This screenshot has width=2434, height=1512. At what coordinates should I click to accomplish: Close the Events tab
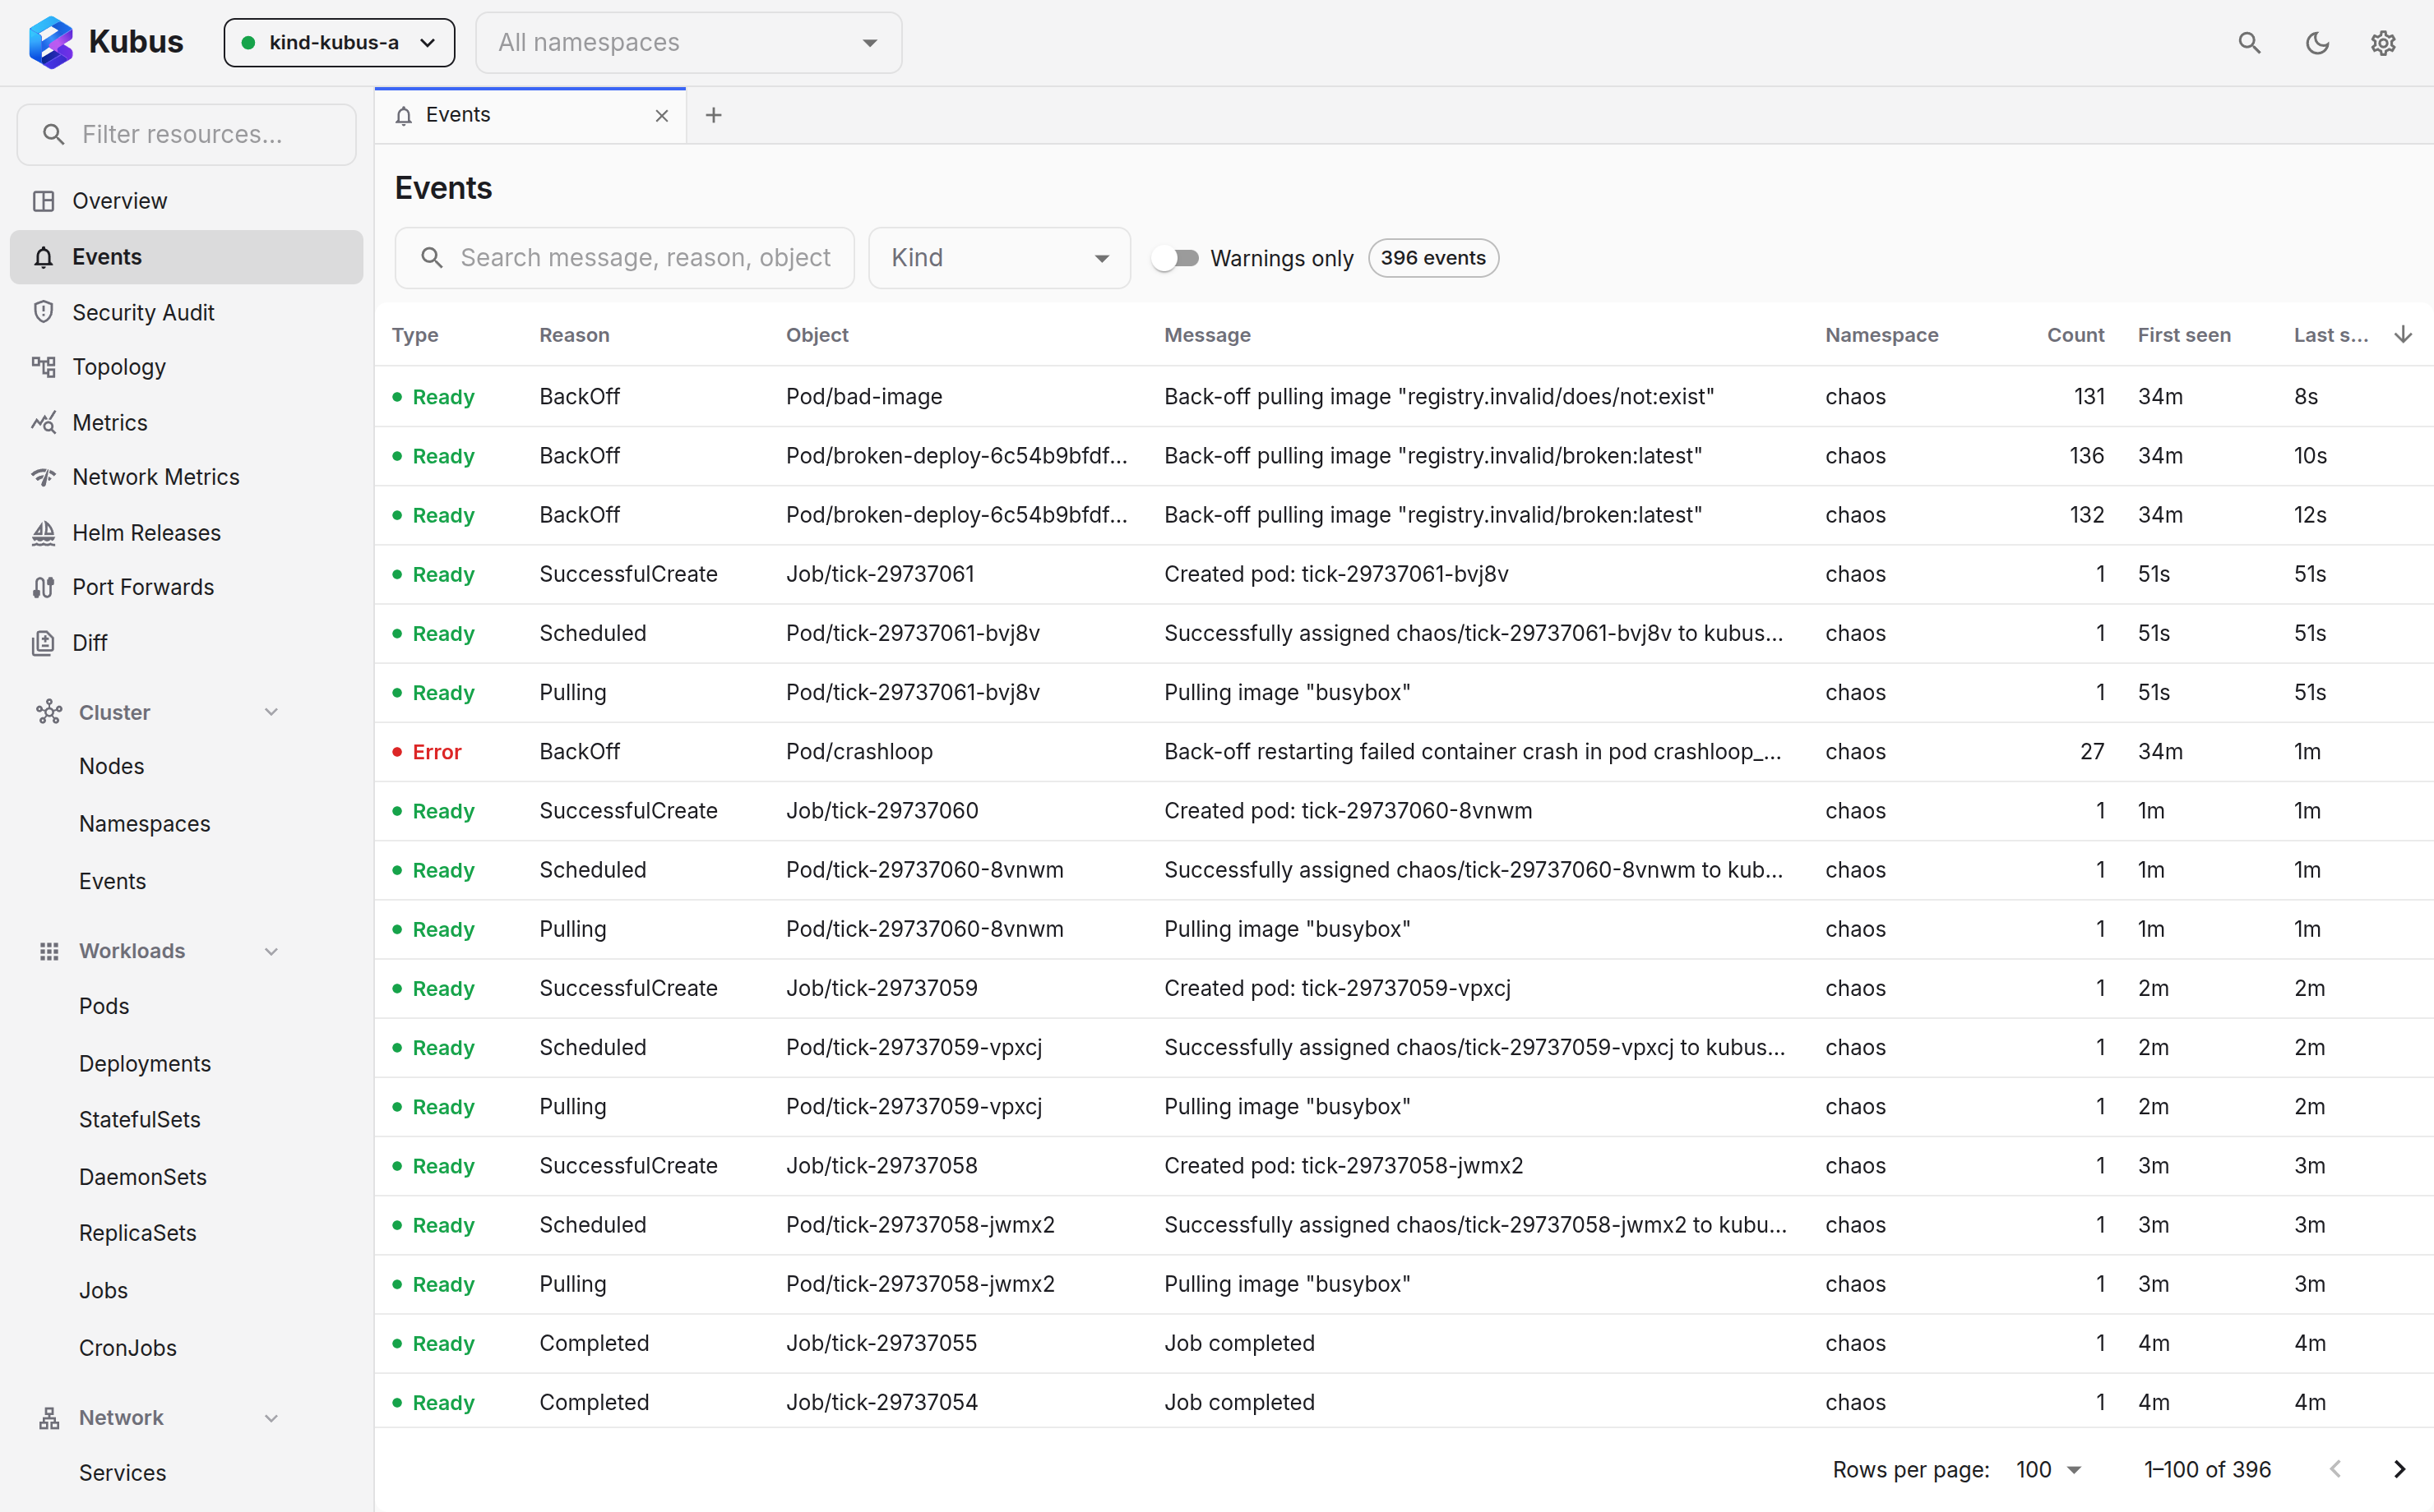[x=661, y=116]
